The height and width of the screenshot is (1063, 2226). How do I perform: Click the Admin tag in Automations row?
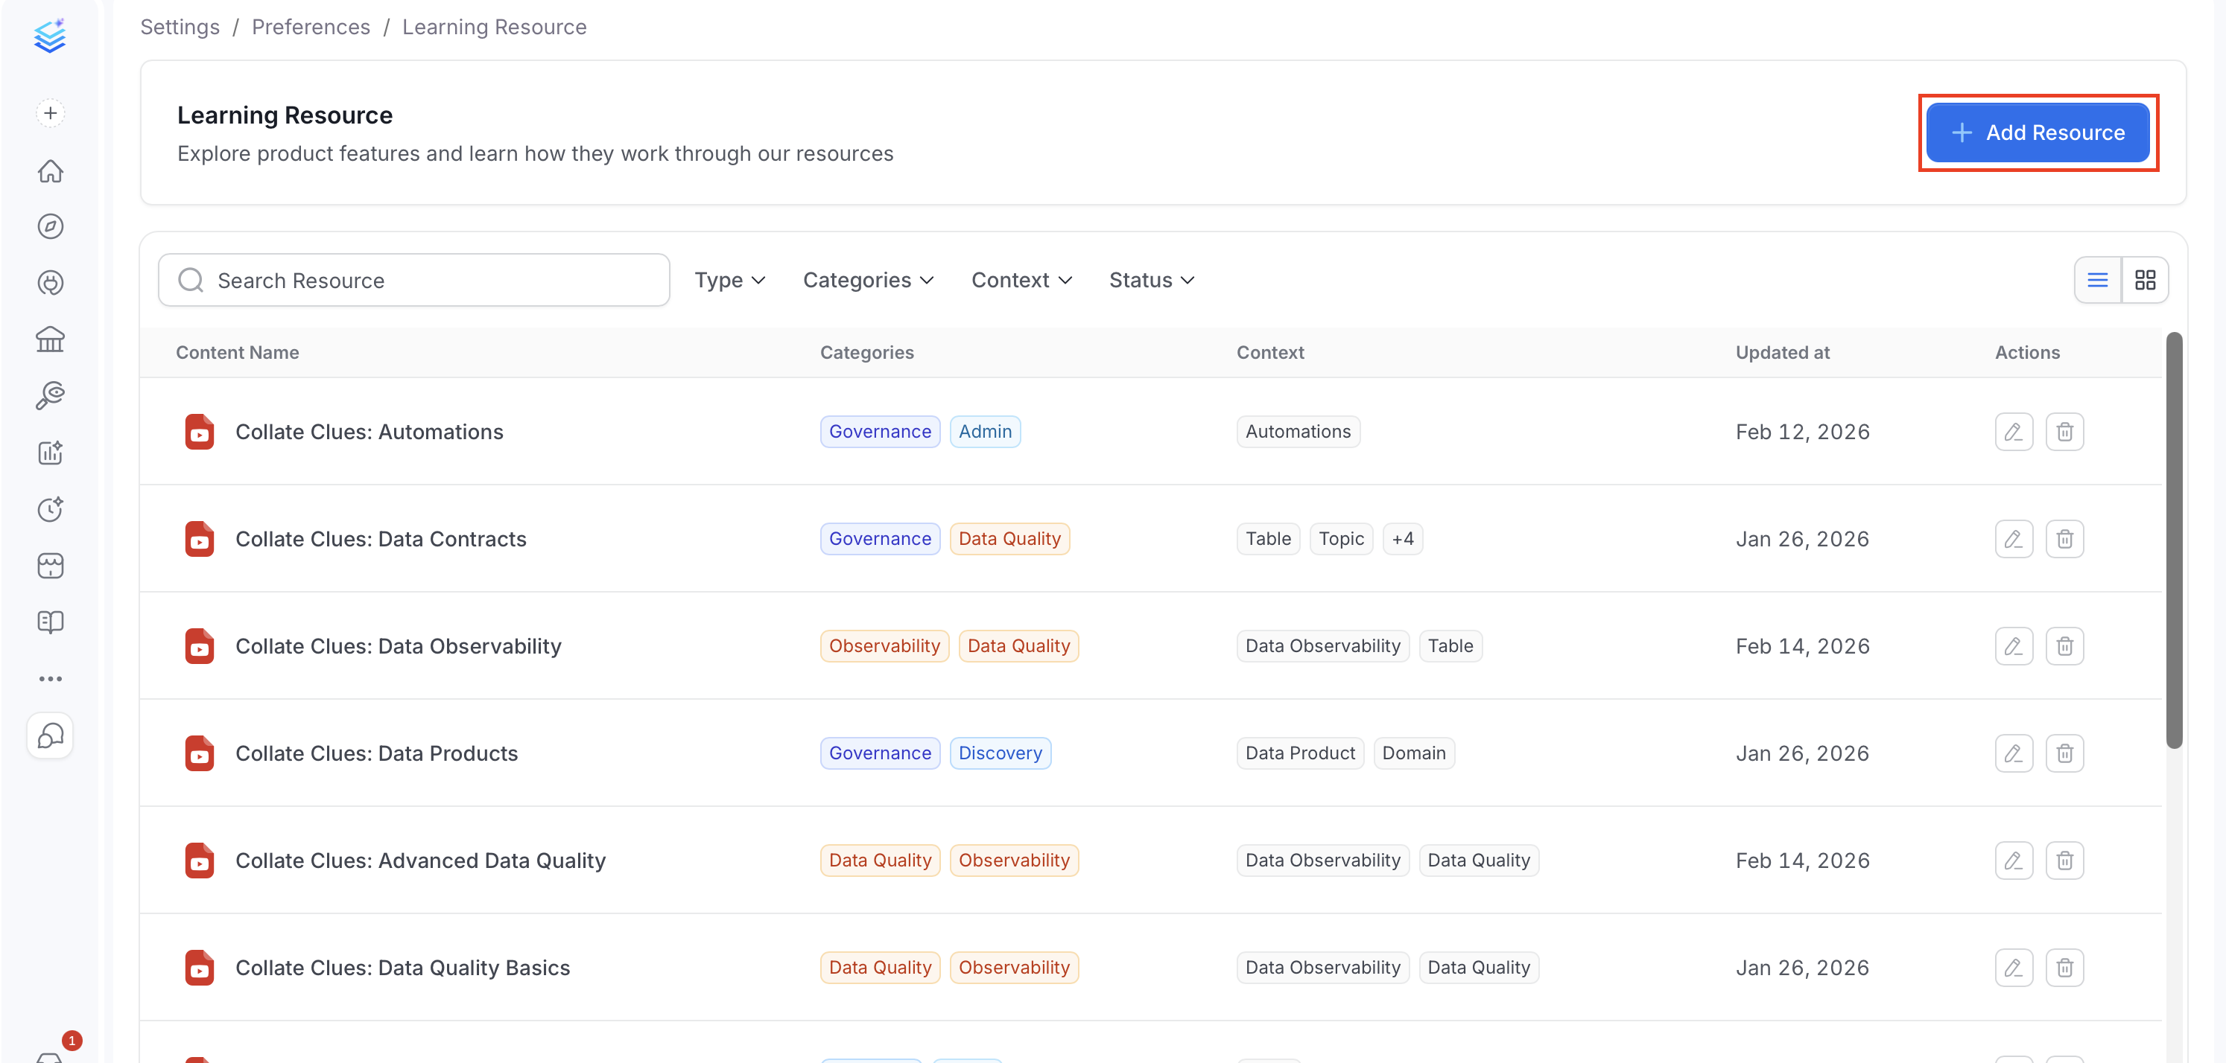(985, 432)
